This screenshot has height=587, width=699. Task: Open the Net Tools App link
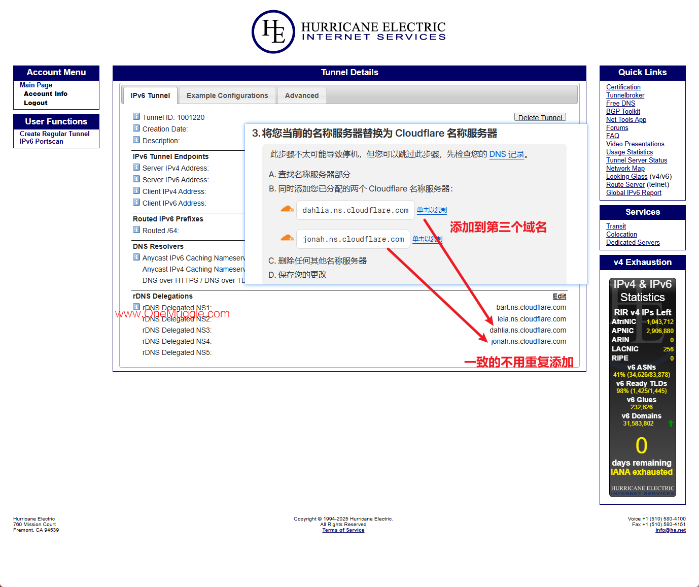click(x=626, y=120)
